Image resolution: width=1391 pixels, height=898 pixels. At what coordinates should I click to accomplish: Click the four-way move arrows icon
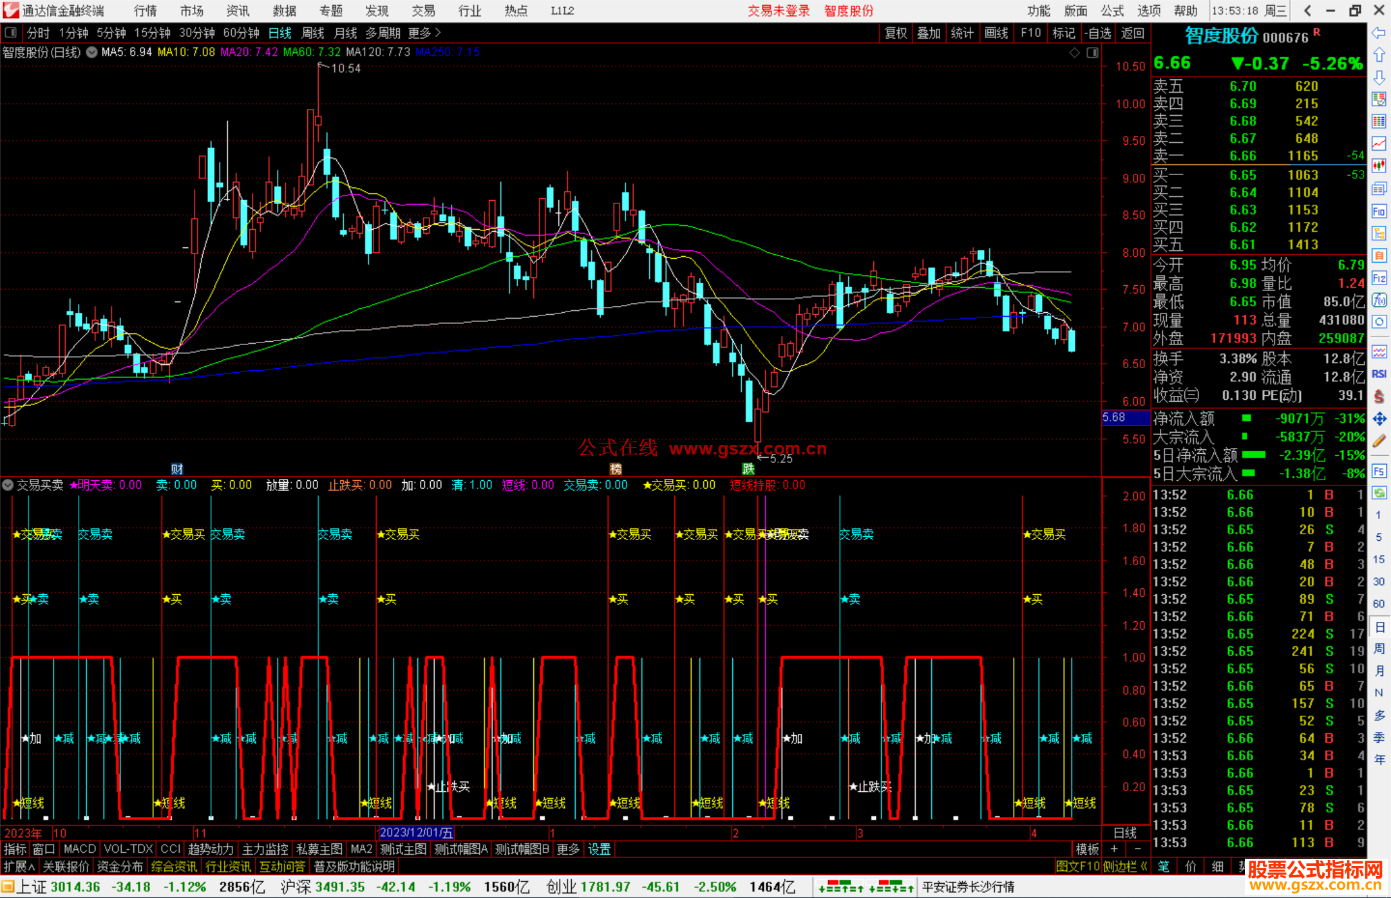pos(1379,419)
